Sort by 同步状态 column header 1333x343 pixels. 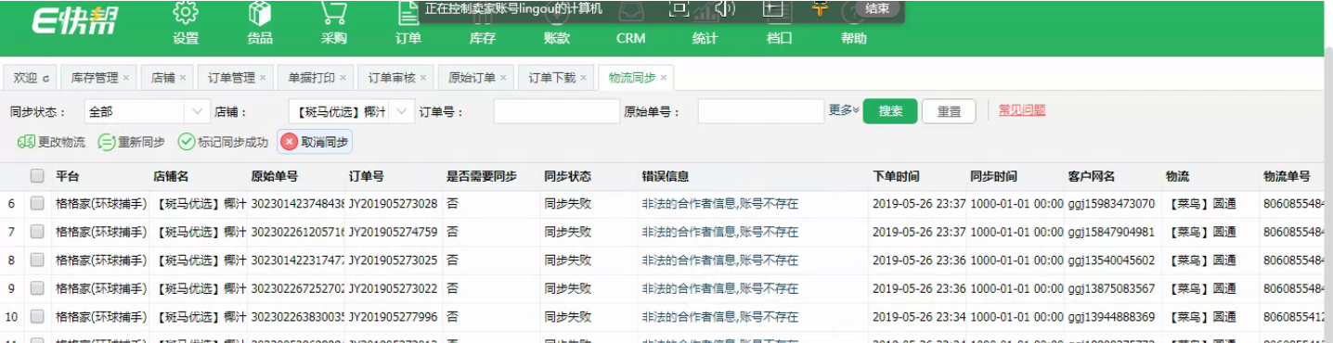[x=567, y=175]
